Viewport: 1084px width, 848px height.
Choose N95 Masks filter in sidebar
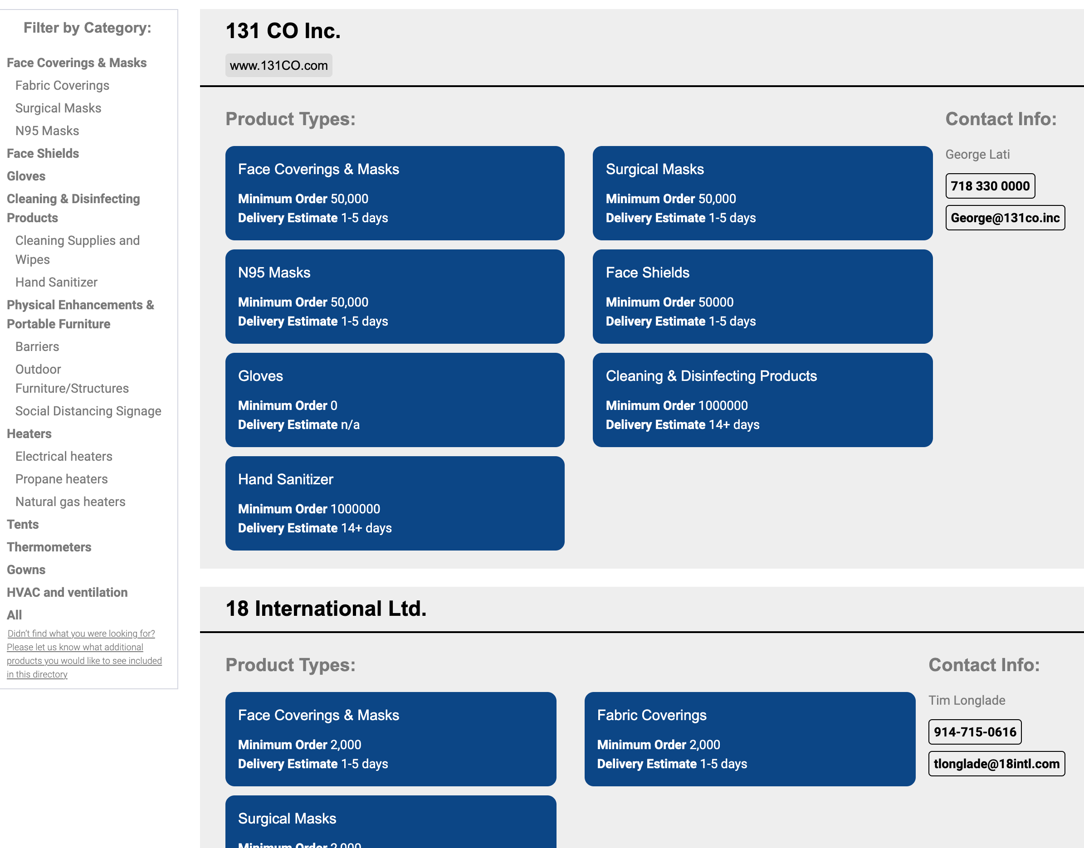coord(47,131)
